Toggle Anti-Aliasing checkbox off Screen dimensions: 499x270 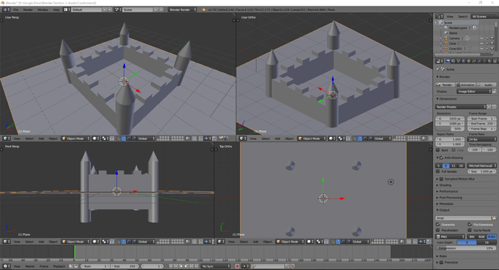[441, 157]
